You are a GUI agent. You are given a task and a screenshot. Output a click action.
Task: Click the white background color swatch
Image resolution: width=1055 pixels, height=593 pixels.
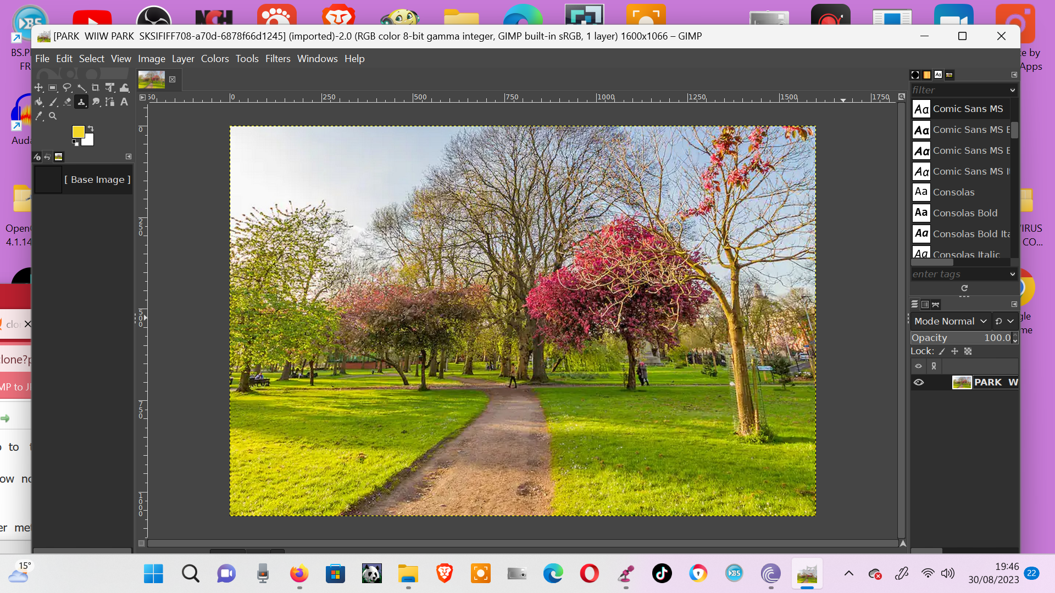pyautogui.click(x=89, y=141)
